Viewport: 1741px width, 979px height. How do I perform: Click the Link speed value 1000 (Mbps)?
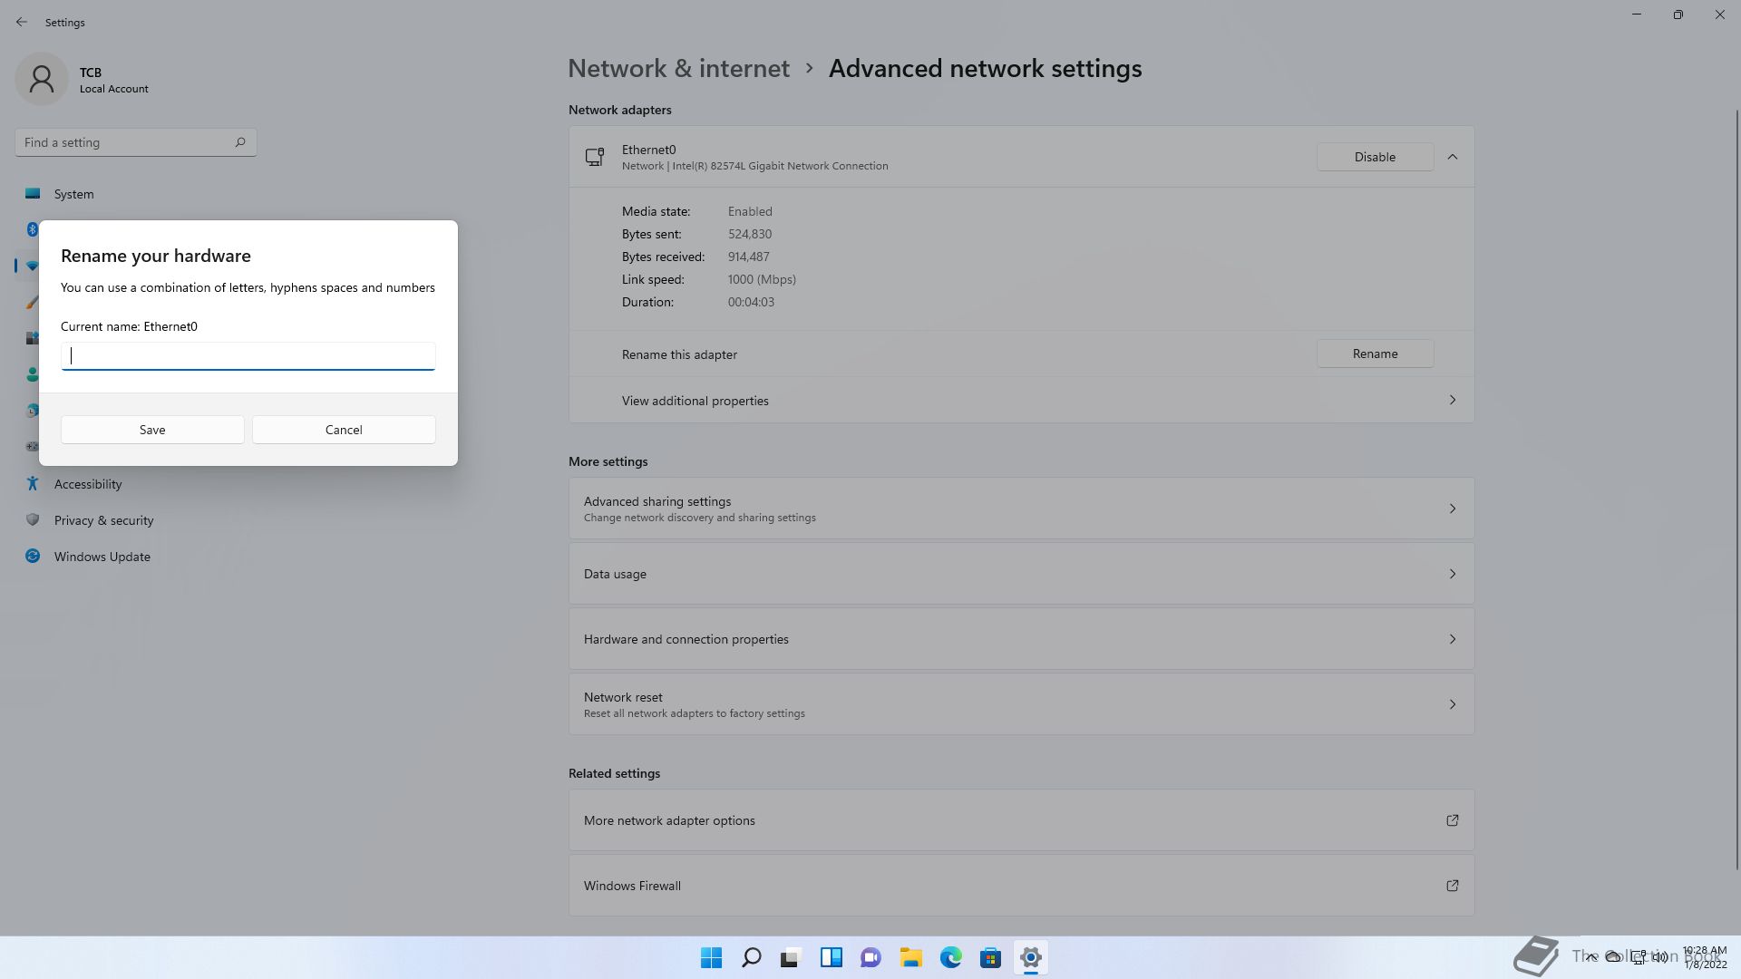[x=762, y=279]
